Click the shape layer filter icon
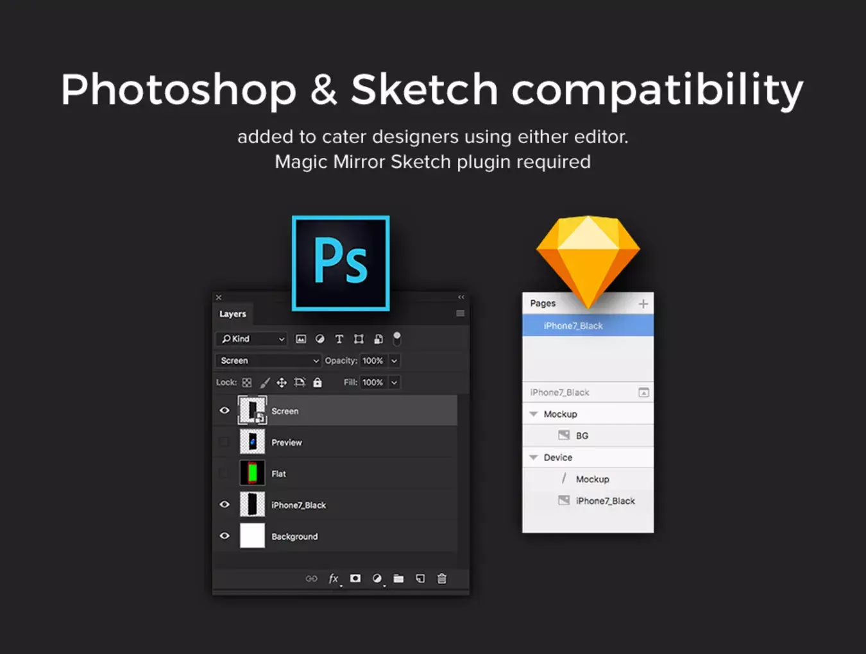This screenshot has height=654, width=866. click(x=359, y=339)
